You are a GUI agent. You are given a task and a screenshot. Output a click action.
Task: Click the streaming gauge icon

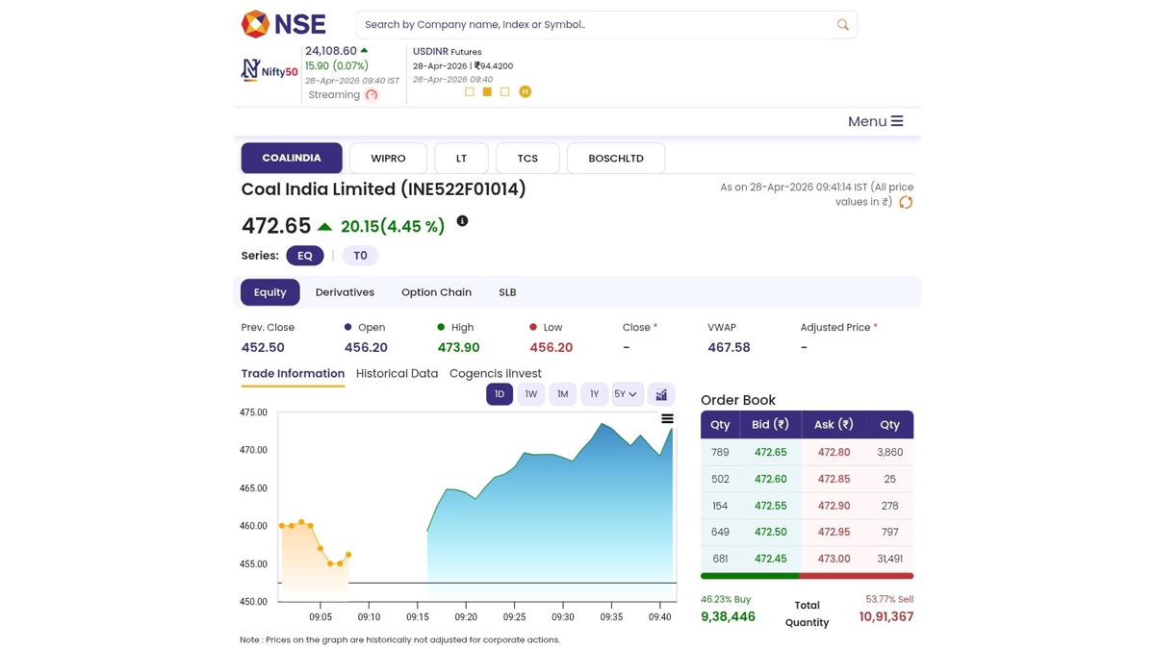pos(372,95)
